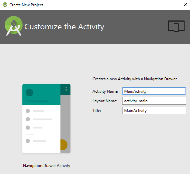Click the Android Studio icon in title bar

tap(5, 5)
